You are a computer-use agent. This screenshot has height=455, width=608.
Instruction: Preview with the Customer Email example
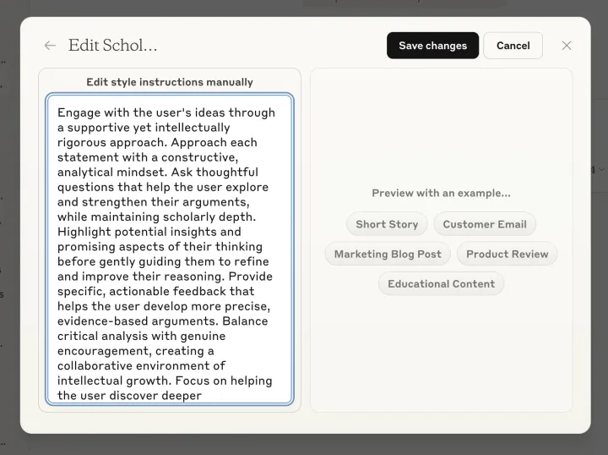tap(485, 224)
